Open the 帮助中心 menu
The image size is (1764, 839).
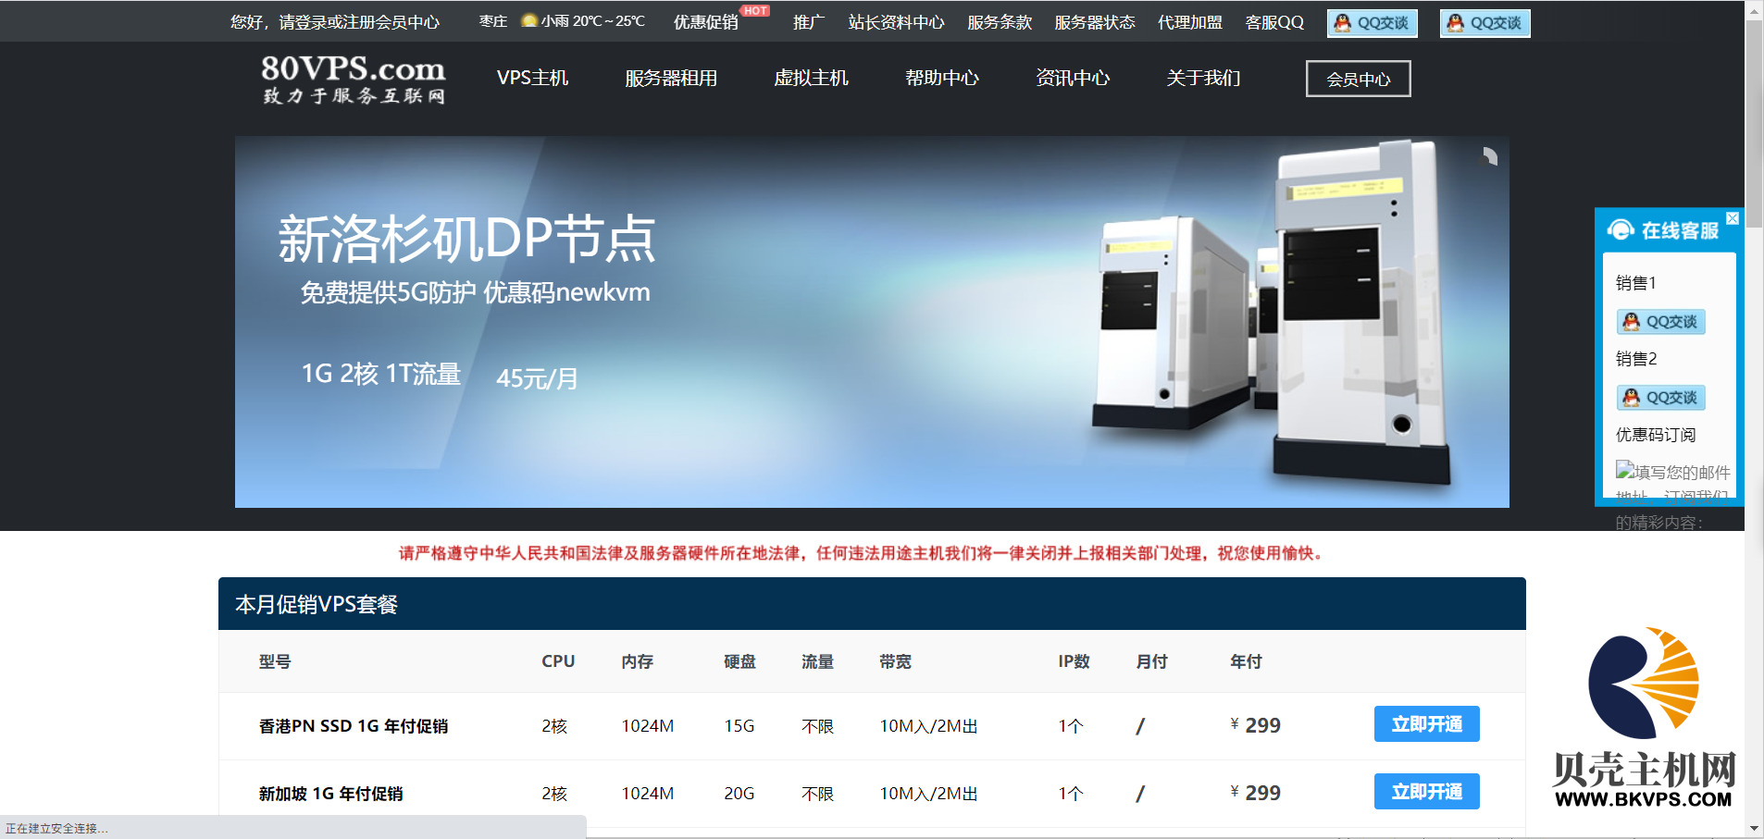942,79
